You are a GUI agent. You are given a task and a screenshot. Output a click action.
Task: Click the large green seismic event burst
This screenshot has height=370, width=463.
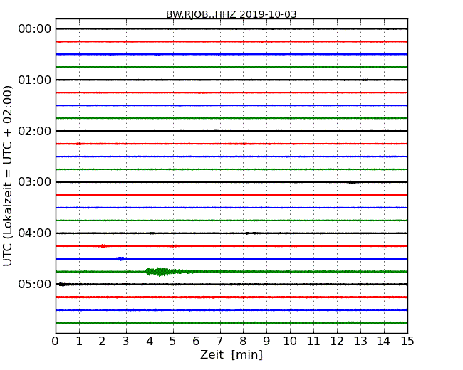[171, 271]
